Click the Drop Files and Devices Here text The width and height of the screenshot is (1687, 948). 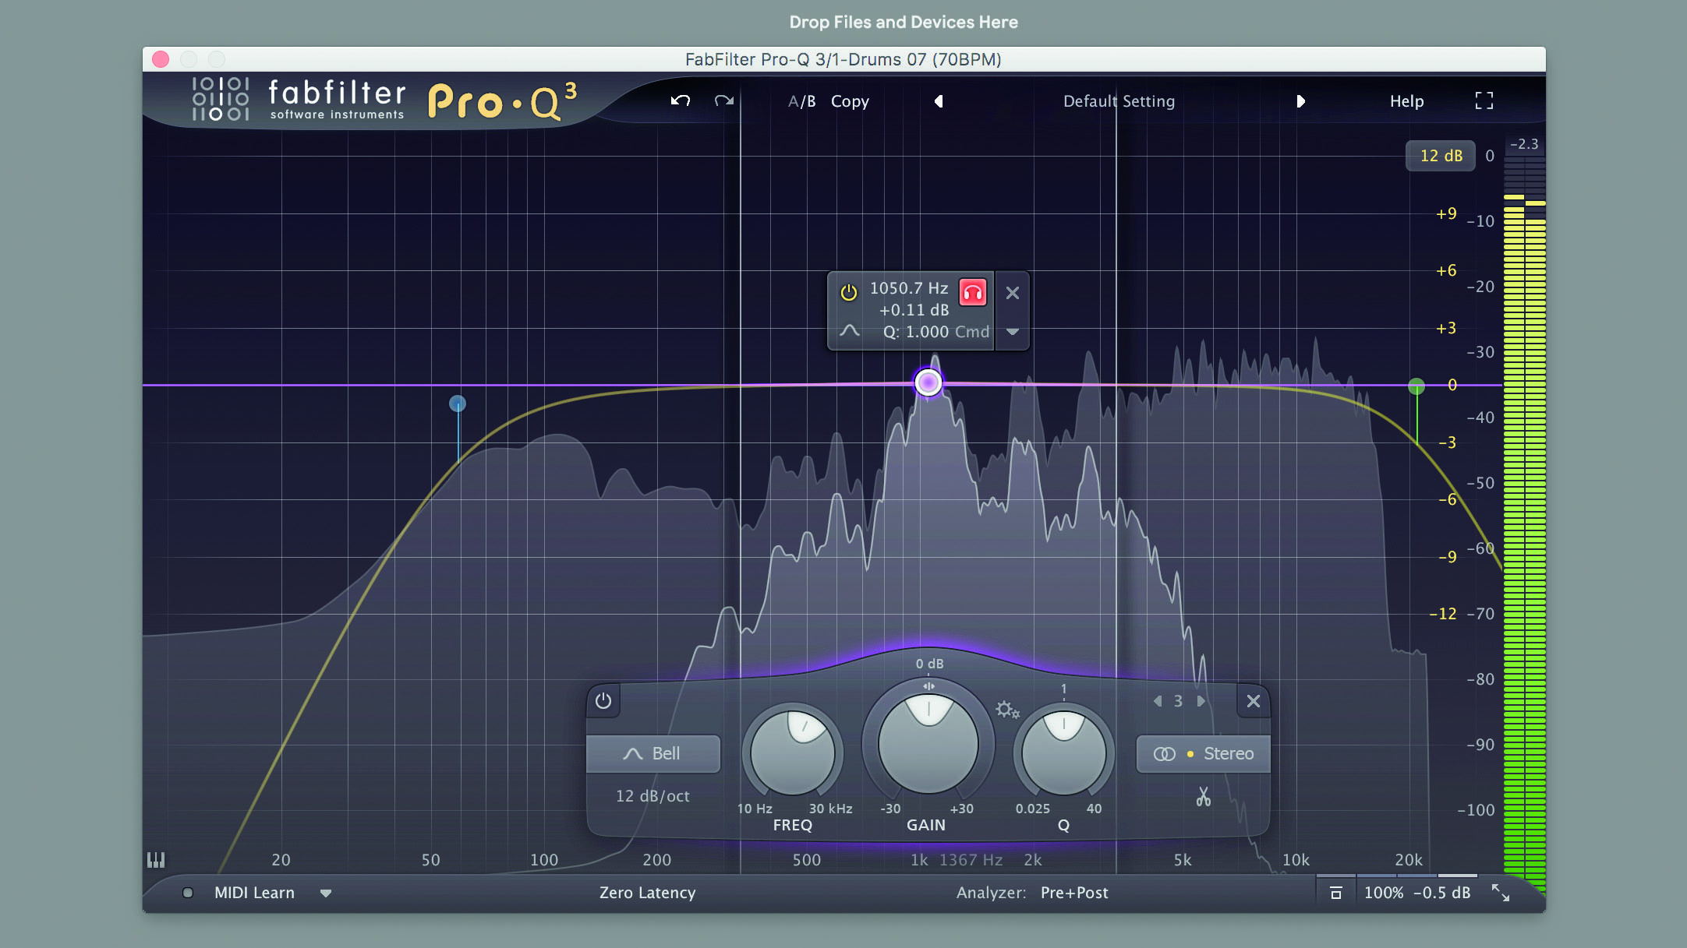[904, 22]
